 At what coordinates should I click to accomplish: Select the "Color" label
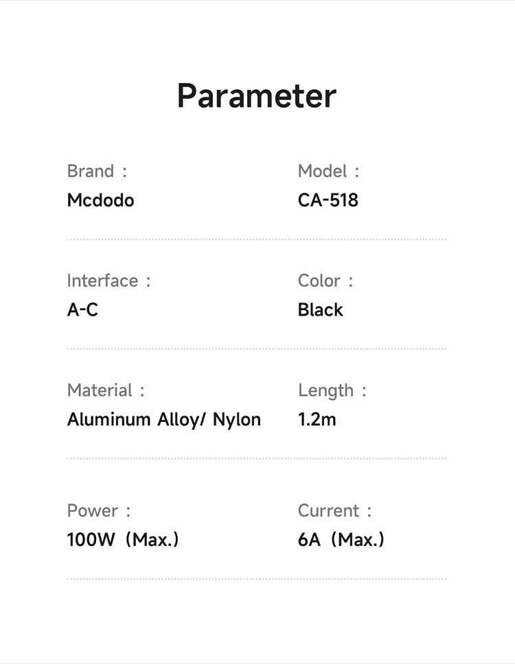click(x=319, y=281)
